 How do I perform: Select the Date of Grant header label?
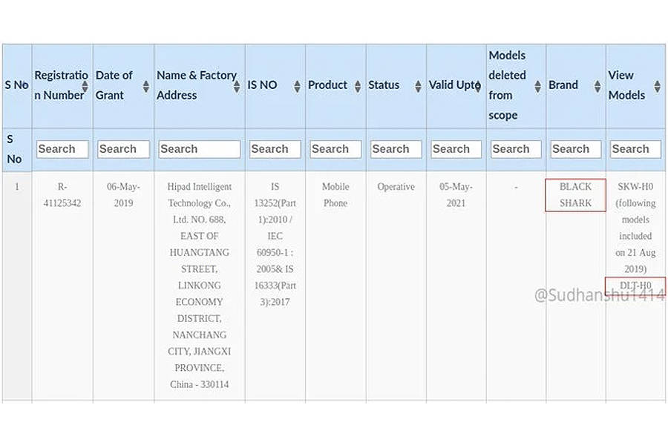(114, 85)
